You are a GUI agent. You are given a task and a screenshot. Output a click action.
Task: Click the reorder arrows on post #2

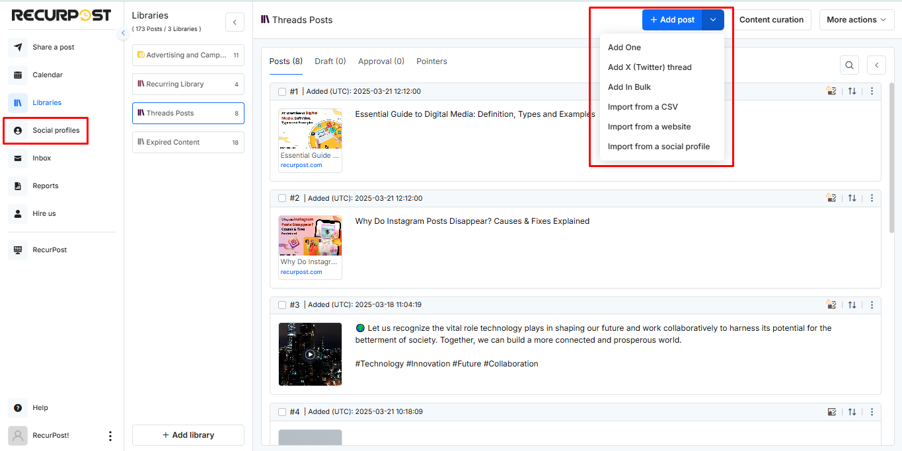pos(852,198)
